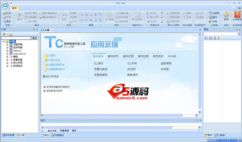Click the 全文排版 format document icon
242x142 pixels.
109,15
